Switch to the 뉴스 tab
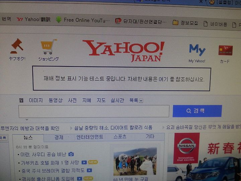This screenshot has height=181, width=241. [28, 137]
